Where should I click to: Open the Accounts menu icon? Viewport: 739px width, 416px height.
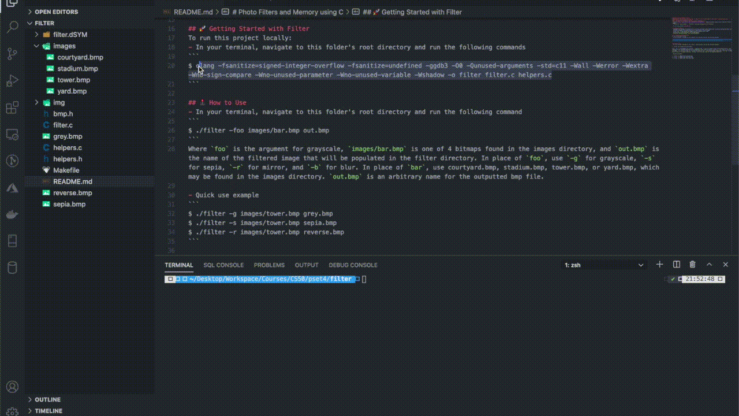pos(12,387)
